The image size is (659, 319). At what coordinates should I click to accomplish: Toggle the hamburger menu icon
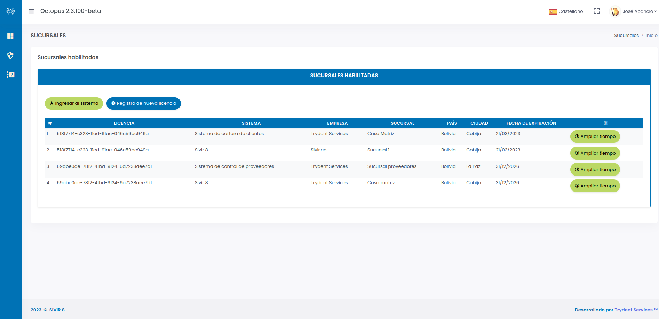click(x=31, y=11)
